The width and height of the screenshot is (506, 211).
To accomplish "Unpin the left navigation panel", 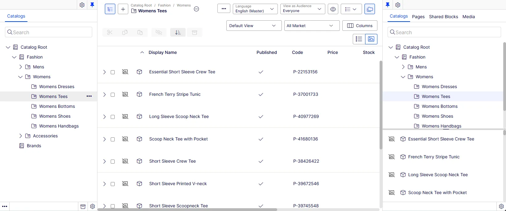I will 92,5.
